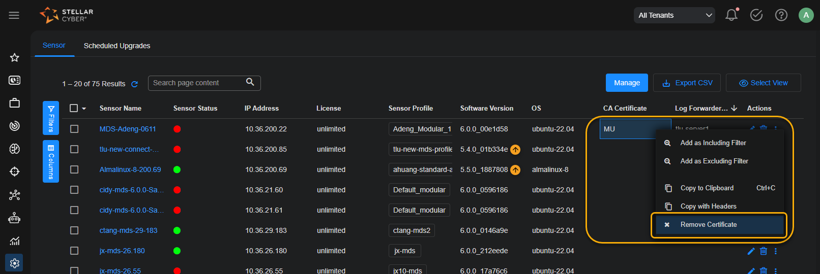Click the Export CSV button
Screen dimensions: 820x274
687,83
